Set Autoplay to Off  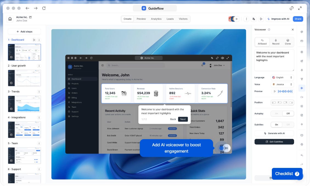288,114
